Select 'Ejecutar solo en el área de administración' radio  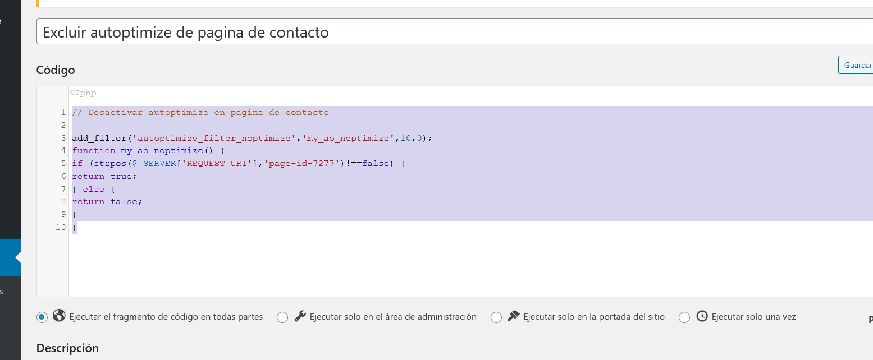[282, 317]
